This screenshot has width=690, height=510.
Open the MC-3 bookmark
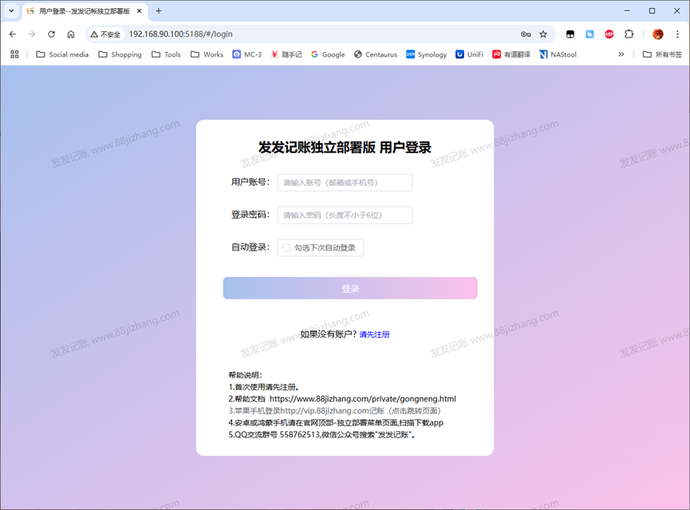[x=246, y=54]
